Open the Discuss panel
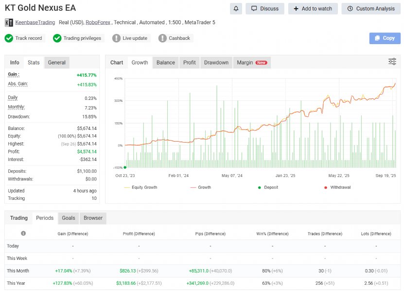 point(264,8)
